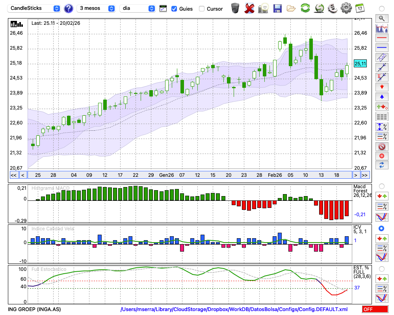Click Estocastico panel indicator curve button
Image resolution: width=394 pixels, height=315 pixels.
[382, 298]
